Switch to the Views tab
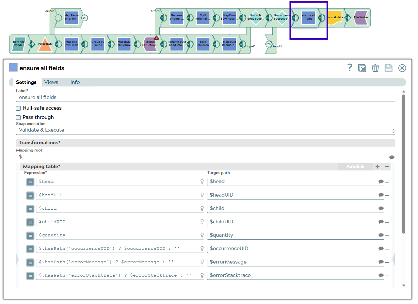 [51, 82]
